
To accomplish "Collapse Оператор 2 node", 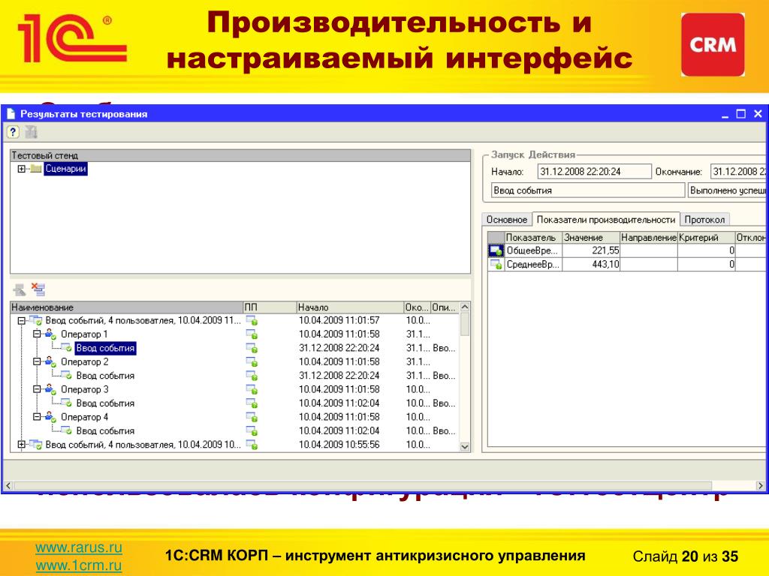I will coord(37,361).
